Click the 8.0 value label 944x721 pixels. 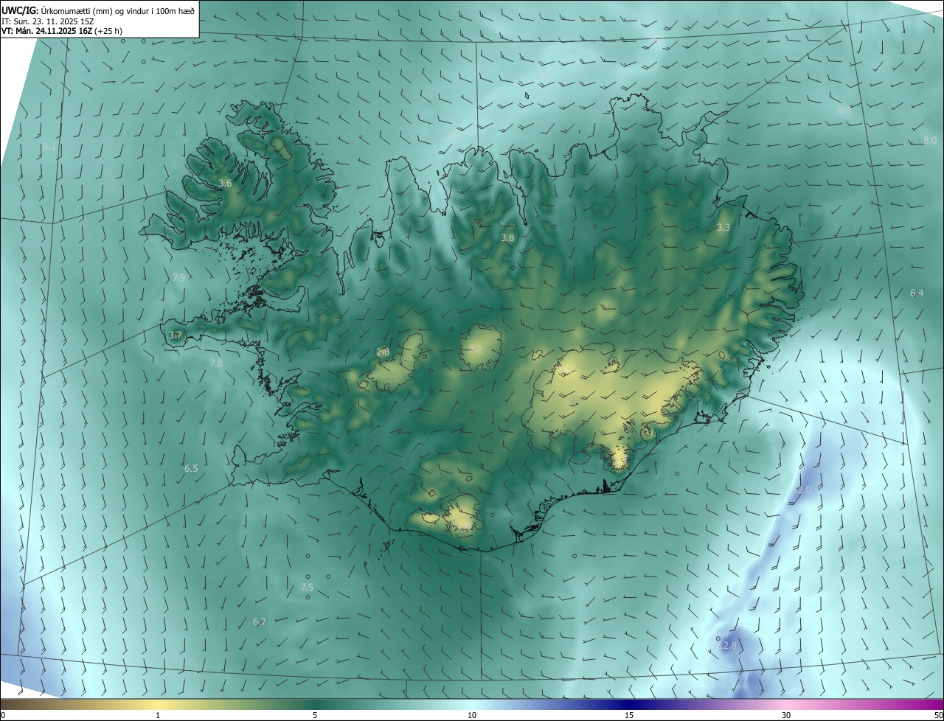coord(930,140)
